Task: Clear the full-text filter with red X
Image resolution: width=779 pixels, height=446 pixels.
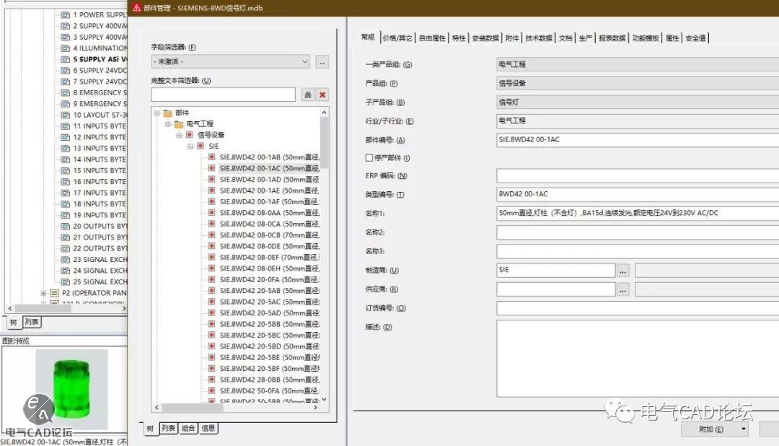Action: pos(322,95)
